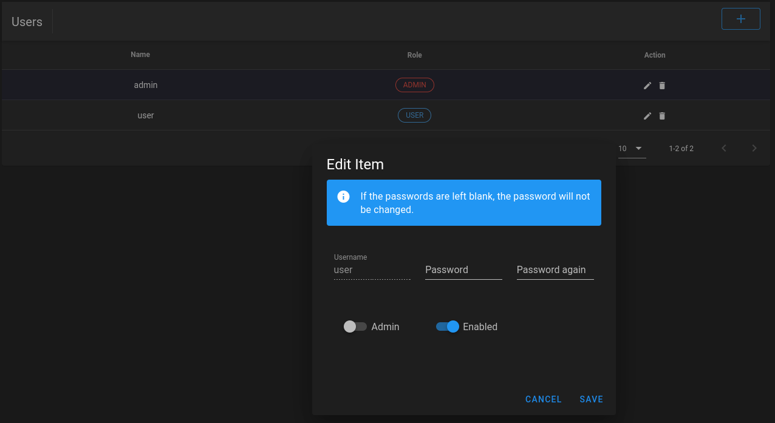
Task: Click the CANCEL button in the dialog
Action: point(543,399)
